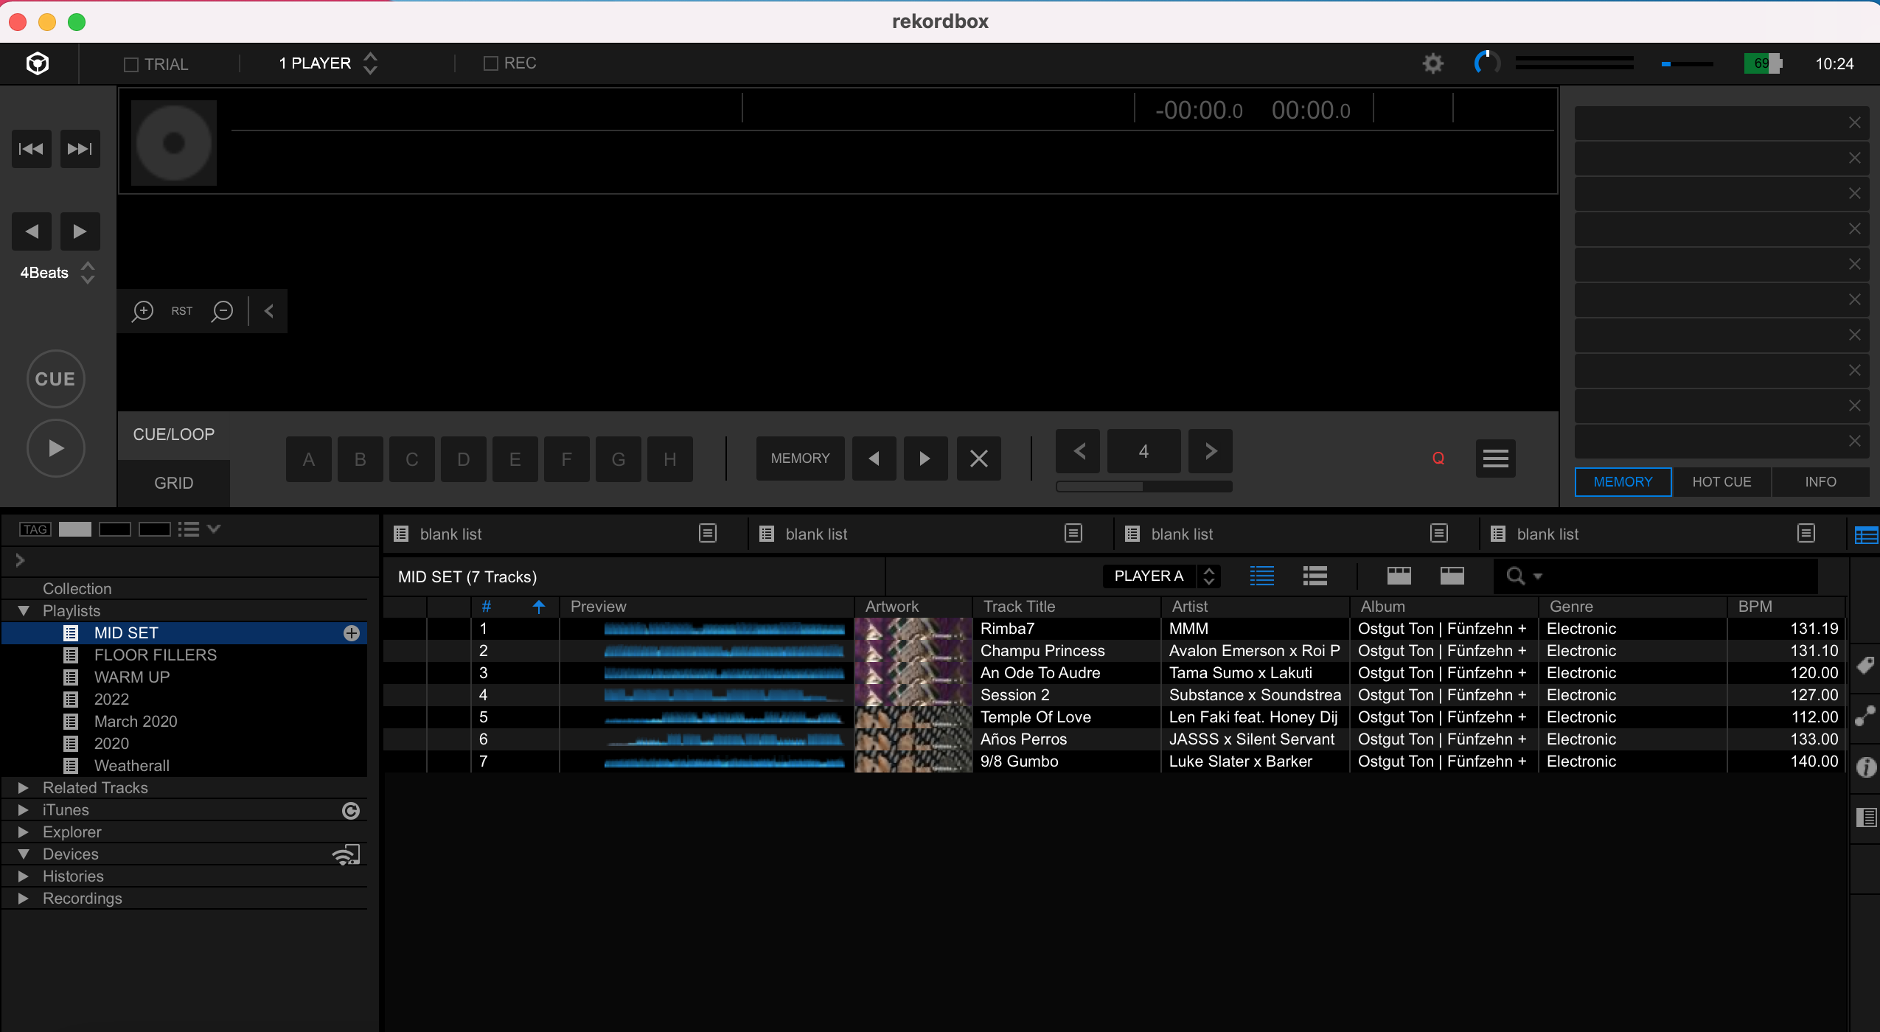This screenshot has height=1032, width=1880.
Task: Decrease the loop beat size
Action: point(1079,451)
